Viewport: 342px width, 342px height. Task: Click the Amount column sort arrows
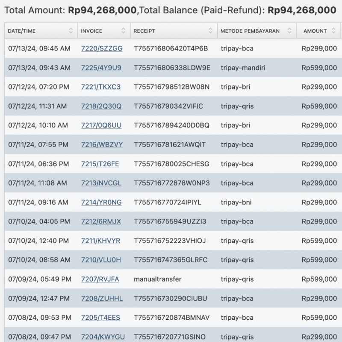pyautogui.click(x=333, y=31)
